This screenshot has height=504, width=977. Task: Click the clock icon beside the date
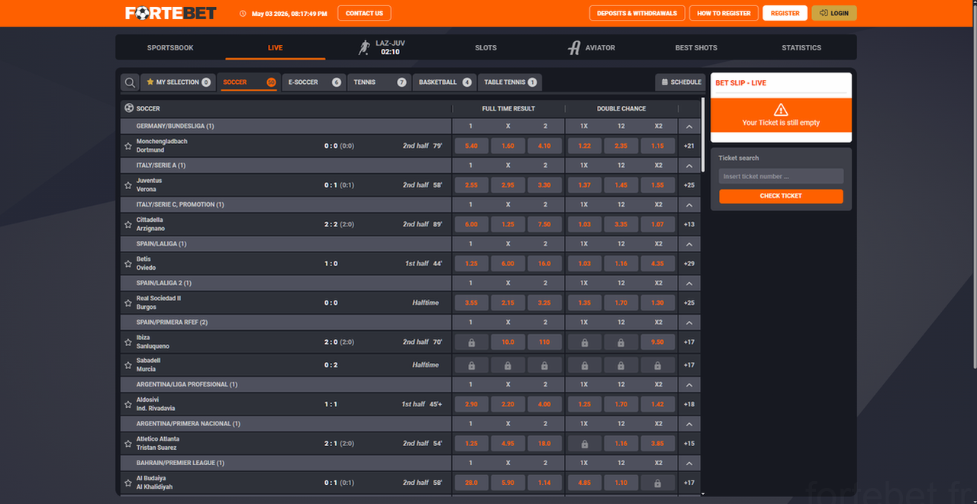tap(243, 13)
